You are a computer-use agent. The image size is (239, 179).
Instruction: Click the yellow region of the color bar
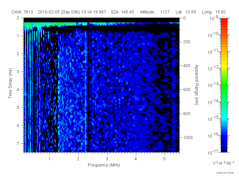[224, 65]
